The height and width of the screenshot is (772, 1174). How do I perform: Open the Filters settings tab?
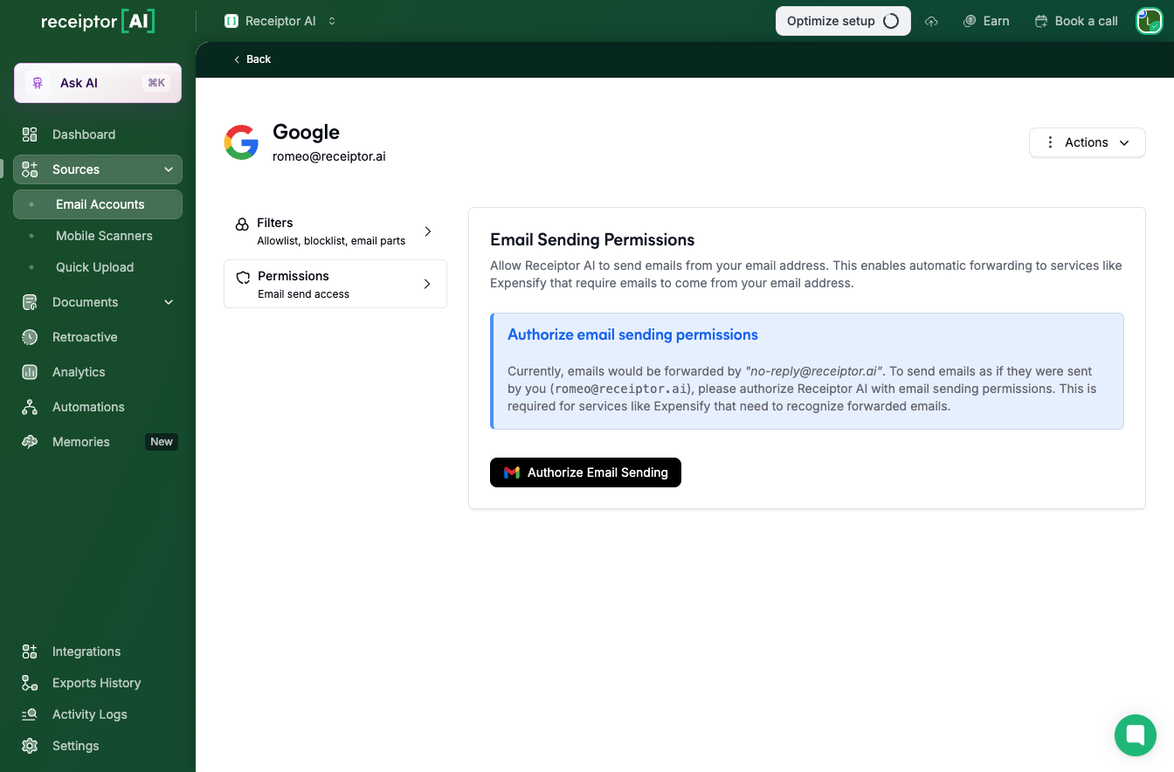335,231
